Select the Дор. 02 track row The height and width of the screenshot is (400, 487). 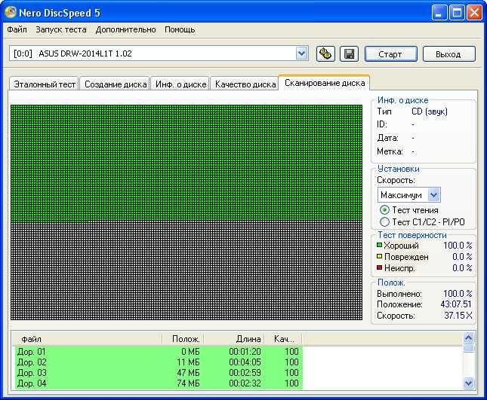[x=159, y=362]
